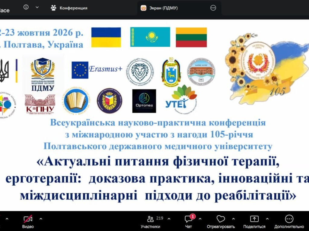Screen dimensions: 309x231
Task: Open the Чат with one unread message
Action: (189, 222)
